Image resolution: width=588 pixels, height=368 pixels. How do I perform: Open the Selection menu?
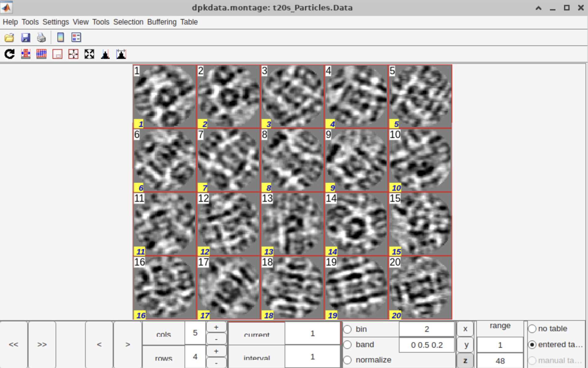click(x=128, y=22)
